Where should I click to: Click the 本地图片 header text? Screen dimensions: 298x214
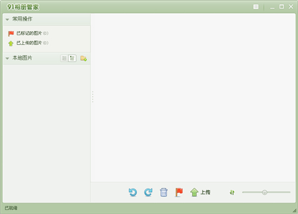click(22, 58)
